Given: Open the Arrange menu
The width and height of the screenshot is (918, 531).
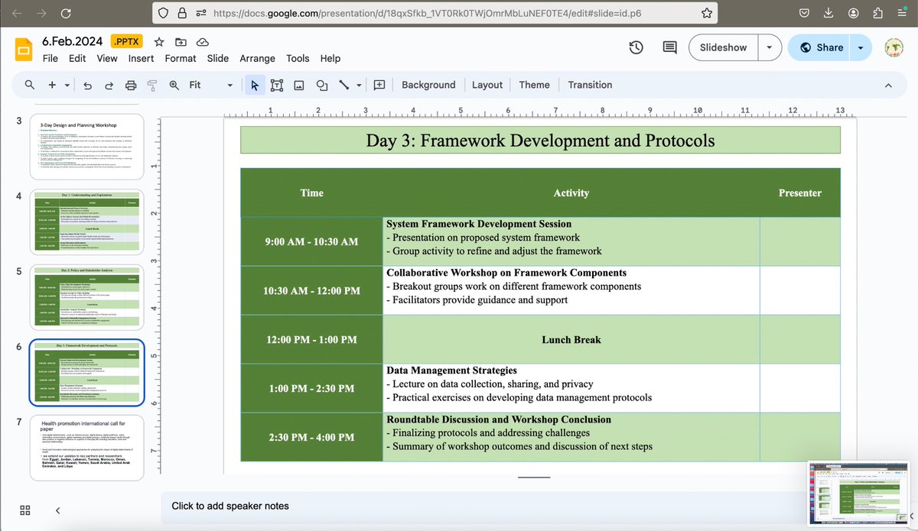Looking at the screenshot, I should 257,58.
